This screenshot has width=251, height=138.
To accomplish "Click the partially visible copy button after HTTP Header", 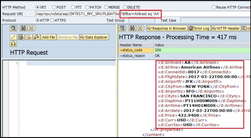I will [x=246, y=28].
